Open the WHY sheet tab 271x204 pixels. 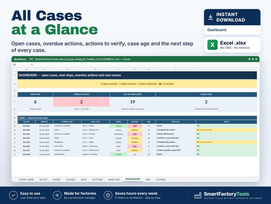[84, 180]
